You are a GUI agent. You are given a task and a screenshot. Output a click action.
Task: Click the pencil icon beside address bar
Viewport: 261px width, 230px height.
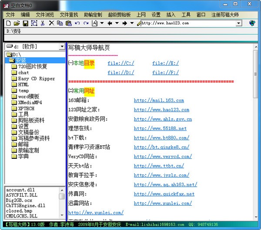pyautogui.click(x=139, y=23)
